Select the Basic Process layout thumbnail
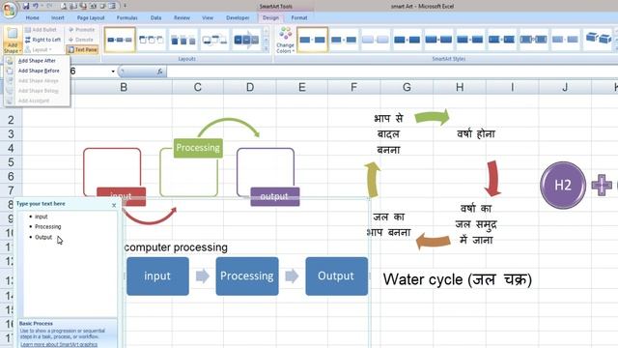Viewport: 618px width, 348px height. coord(120,40)
